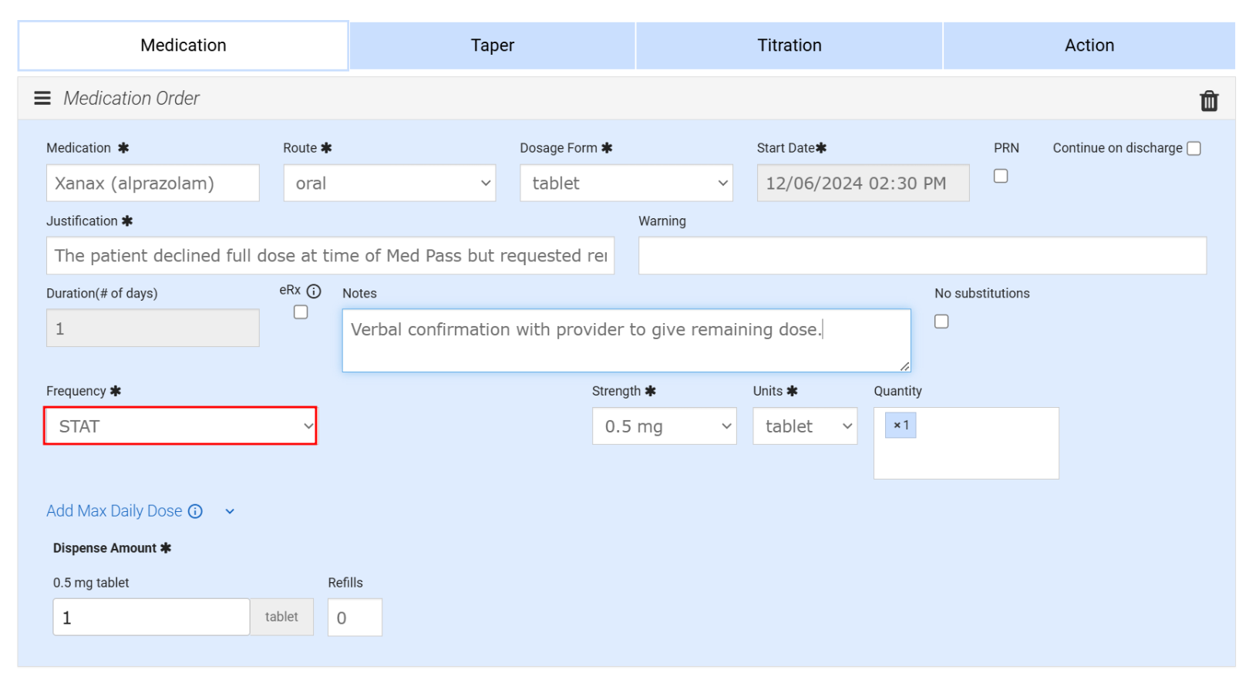Open the Frequency dropdown set to STAT

pos(180,426)
